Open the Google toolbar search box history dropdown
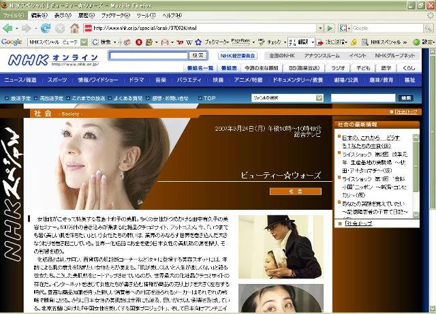The height and width of the screenshot is (314, 436). 84,42
